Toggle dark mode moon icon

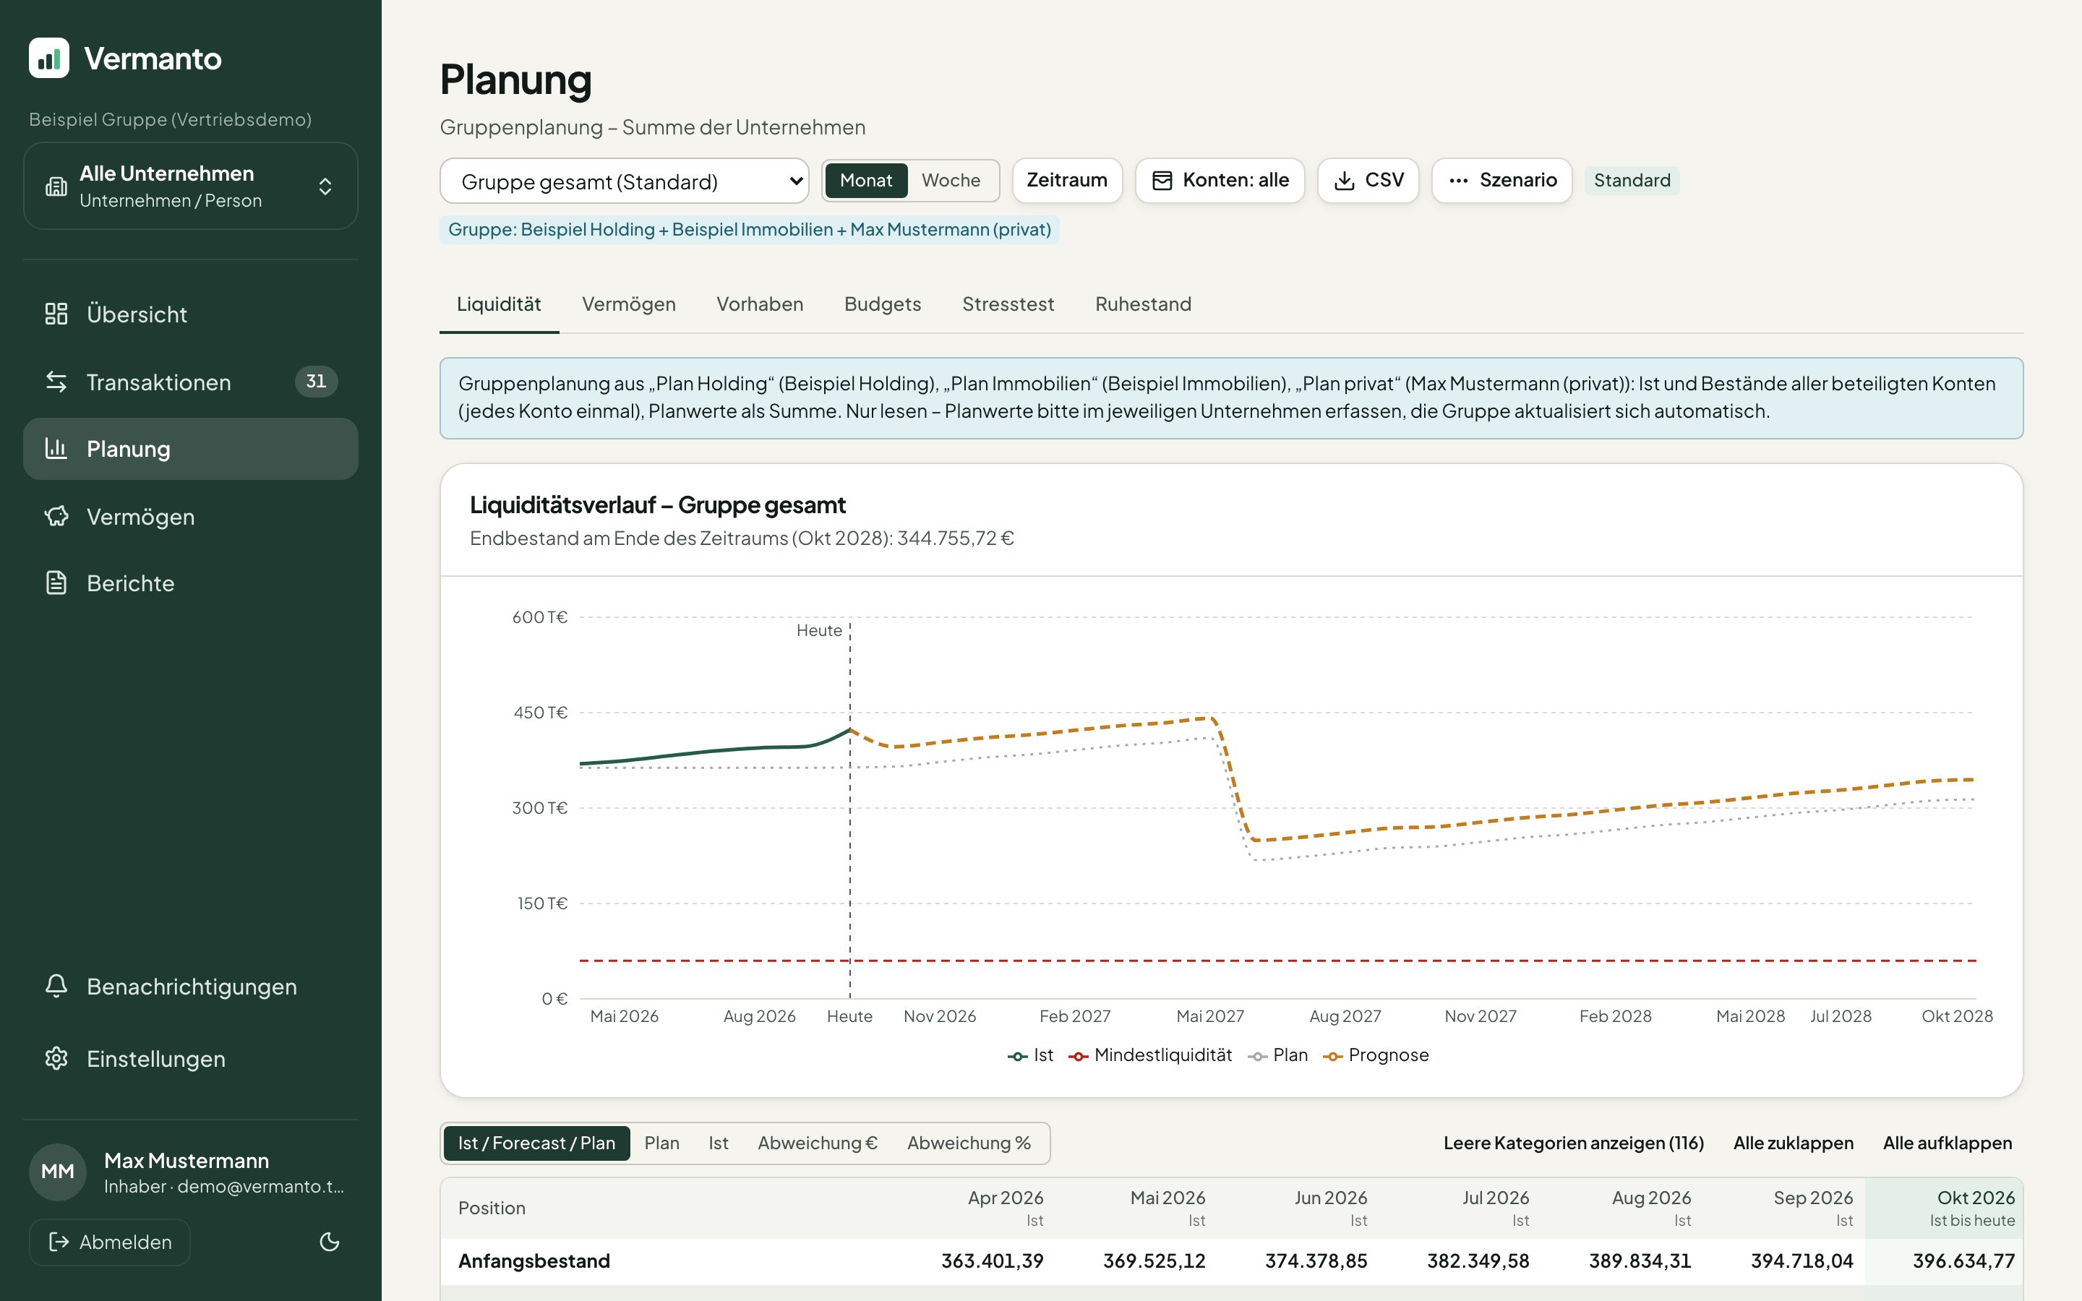pyautogui.click(x=330, y=1242)
